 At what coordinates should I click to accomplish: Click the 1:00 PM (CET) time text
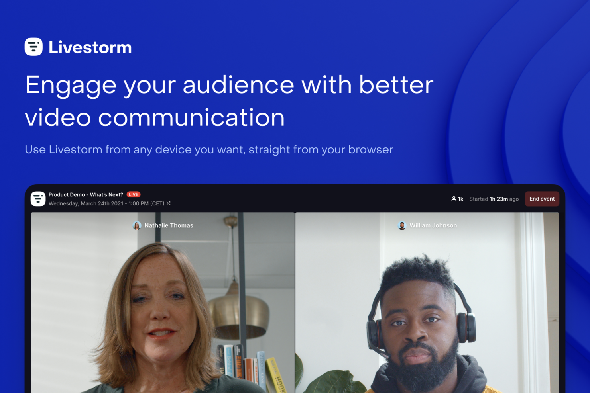click(146, 203)
